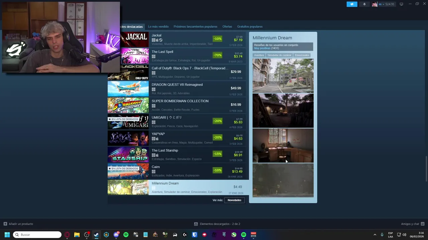This screenshot has height=240, width=428.
Task: Click the Emocionales tag in the preview panel
Action: click(302, 55)
